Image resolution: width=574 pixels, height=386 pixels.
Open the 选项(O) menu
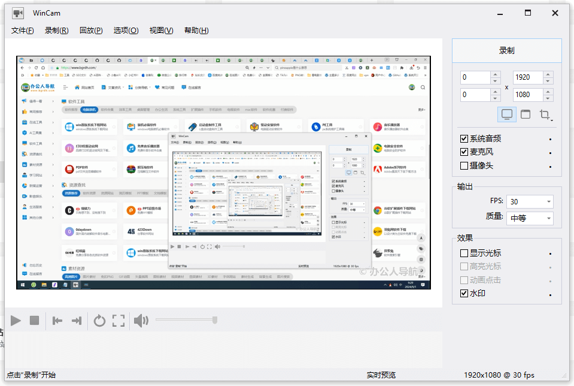tap(125, 30)
